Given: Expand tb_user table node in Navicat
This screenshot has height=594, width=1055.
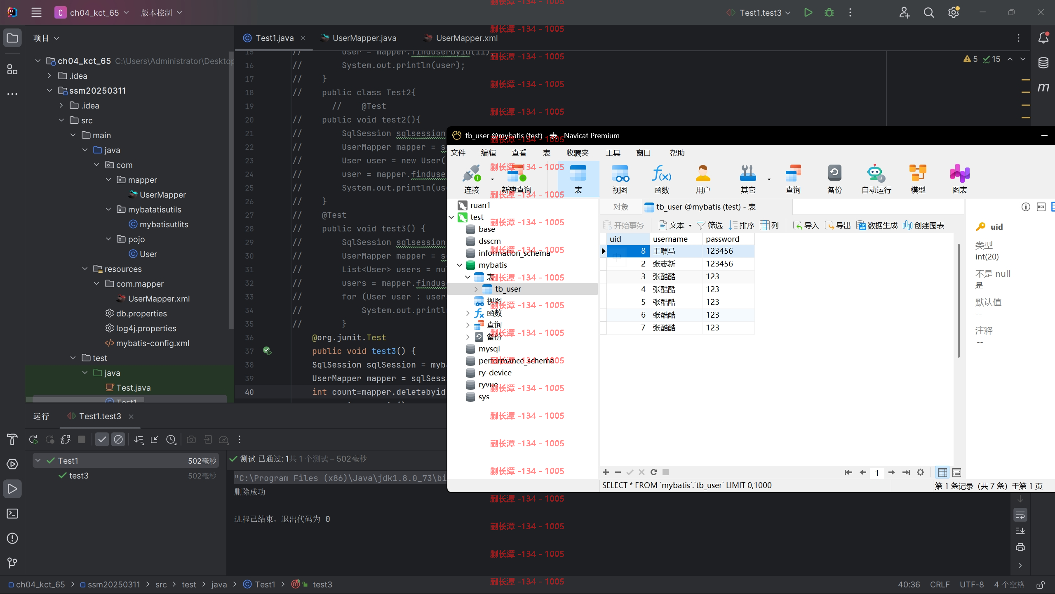Looking at the screenshot, I should (476, 289).
